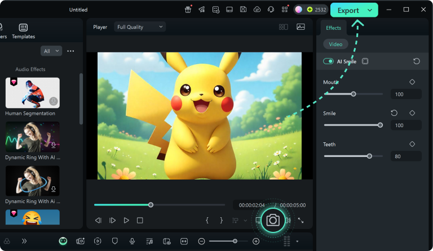433x251 pixels.
Task: Click the save project floppy icon
Action: [x=243, y=10]
